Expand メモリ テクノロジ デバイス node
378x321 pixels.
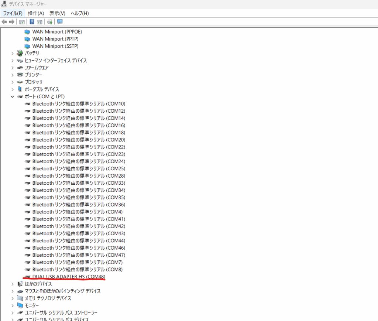click(12, 298)
